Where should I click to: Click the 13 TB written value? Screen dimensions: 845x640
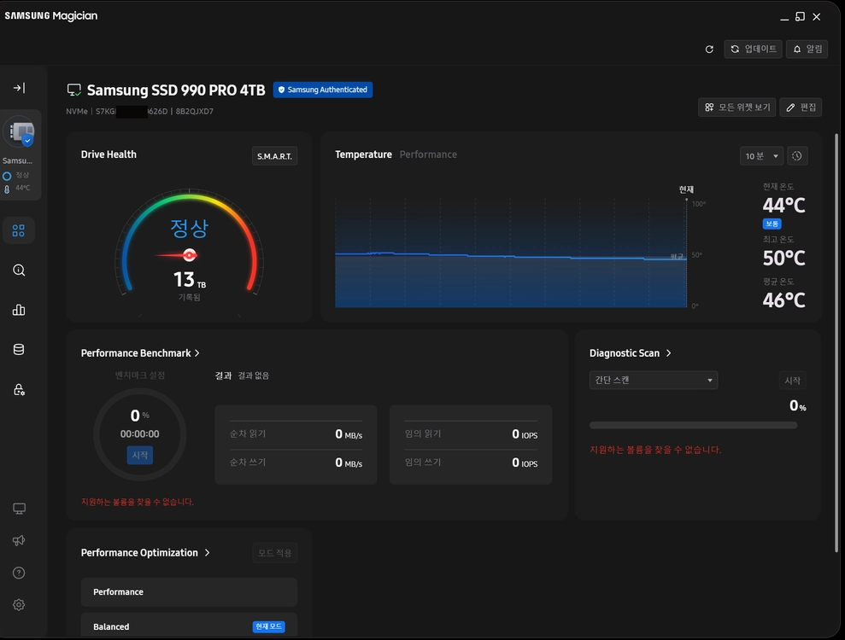click(189, 280)
